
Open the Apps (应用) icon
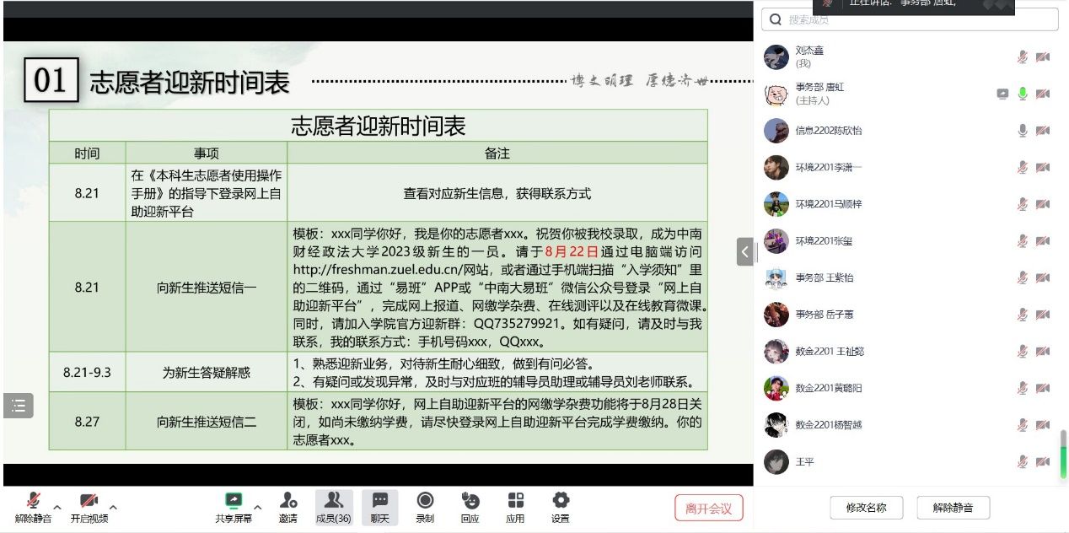515,502
